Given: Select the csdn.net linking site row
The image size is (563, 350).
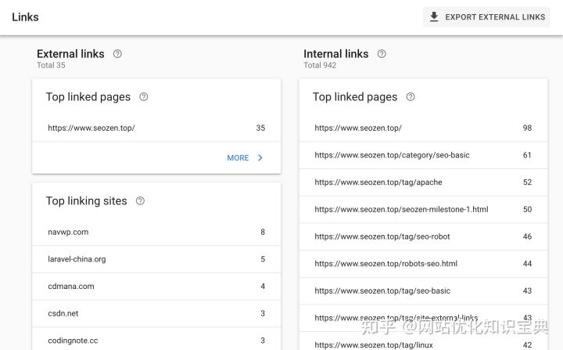Looking at the screenshot, I should pos(156,314).
